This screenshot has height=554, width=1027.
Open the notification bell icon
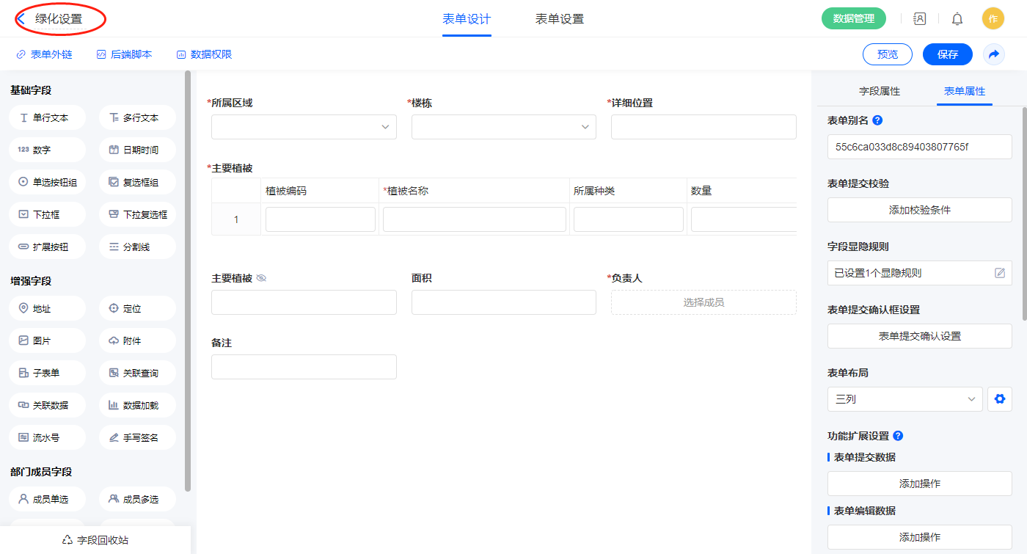957,19
